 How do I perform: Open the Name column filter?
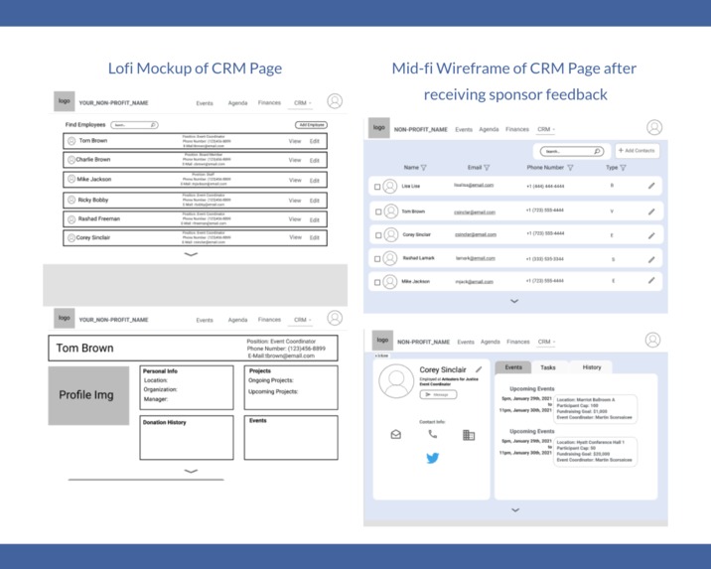[x=423, y=168]
